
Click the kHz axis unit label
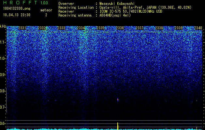coord(3,26)
